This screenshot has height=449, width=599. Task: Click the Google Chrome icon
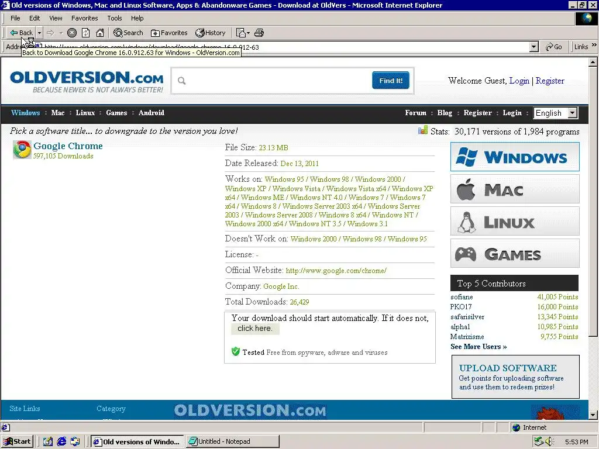22,150
